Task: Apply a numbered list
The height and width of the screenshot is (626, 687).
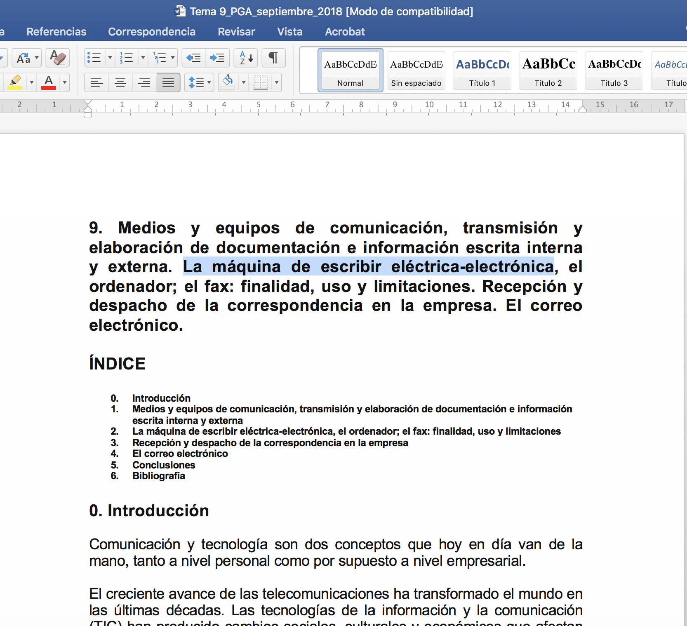Action: [x=126, y=58]
